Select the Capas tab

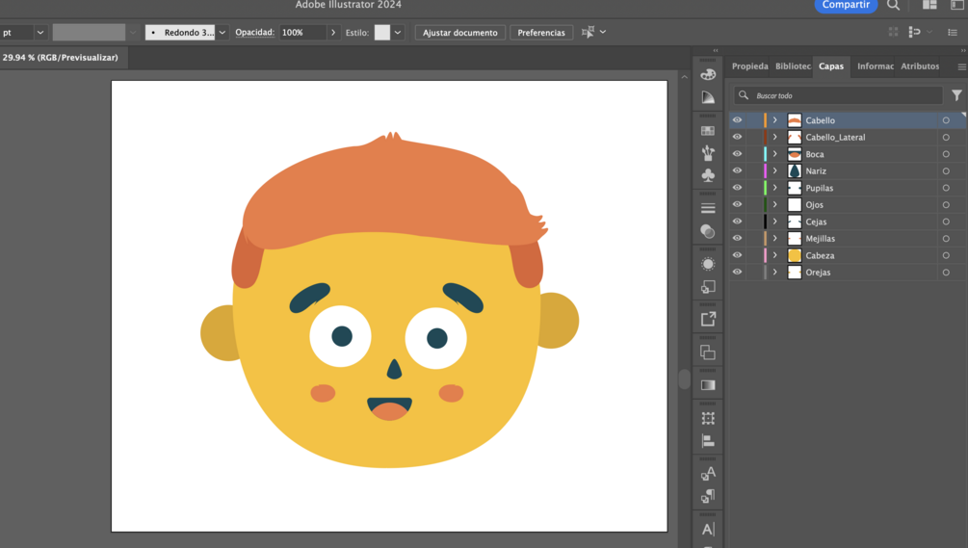(x=831, y=66)
